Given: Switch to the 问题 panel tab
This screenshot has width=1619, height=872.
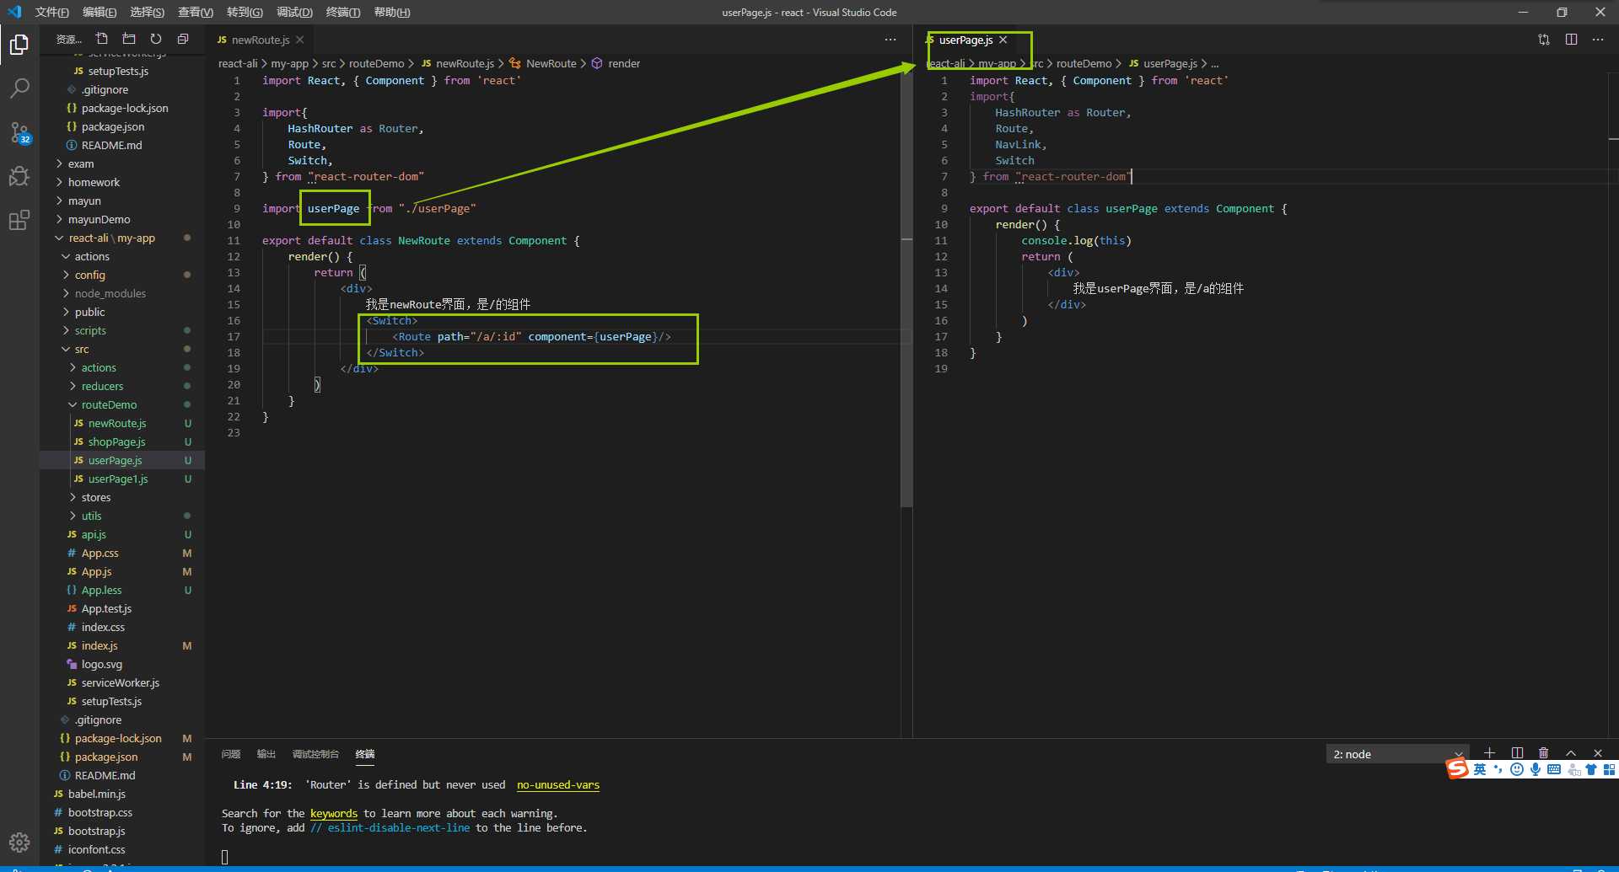Looking at the screenshot, I should click(231, 754).
